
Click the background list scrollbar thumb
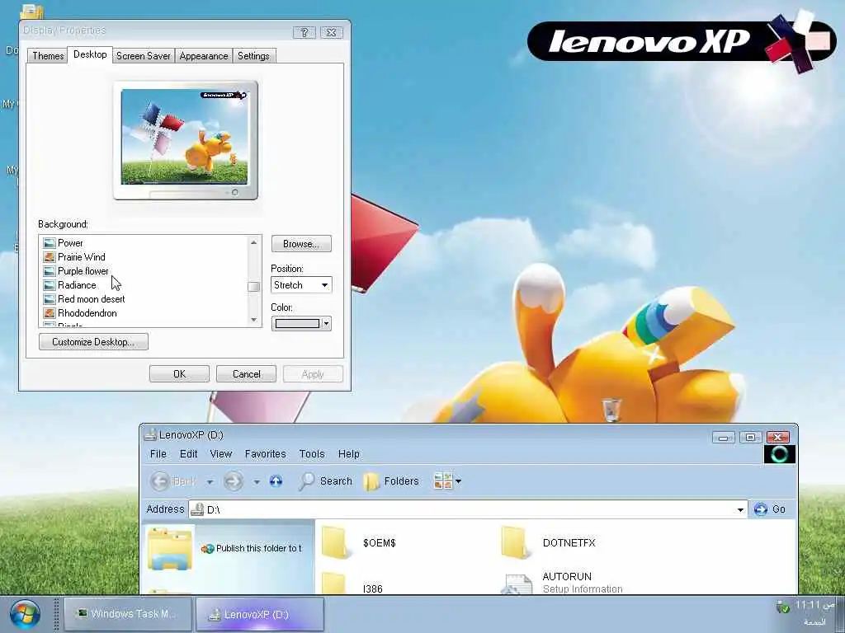(x=254, y=286)
